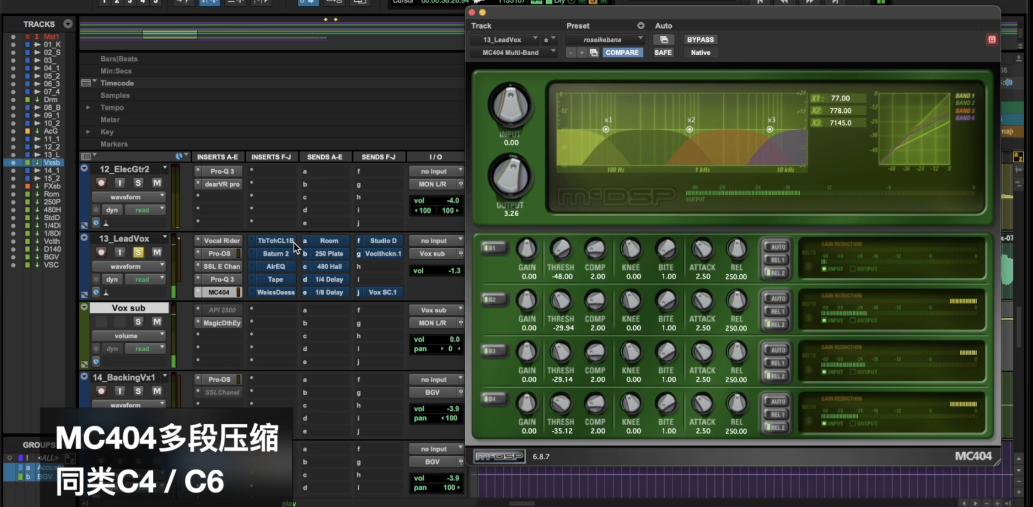Click the Timecode ruler view icon
The height and width of the screenshot is (507, 1033).
(x=86, y=83)
